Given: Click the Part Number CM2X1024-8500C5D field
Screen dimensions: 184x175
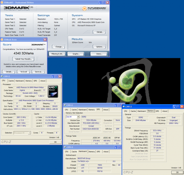Looking at the screenshot, I should click(x=91, y=129).
